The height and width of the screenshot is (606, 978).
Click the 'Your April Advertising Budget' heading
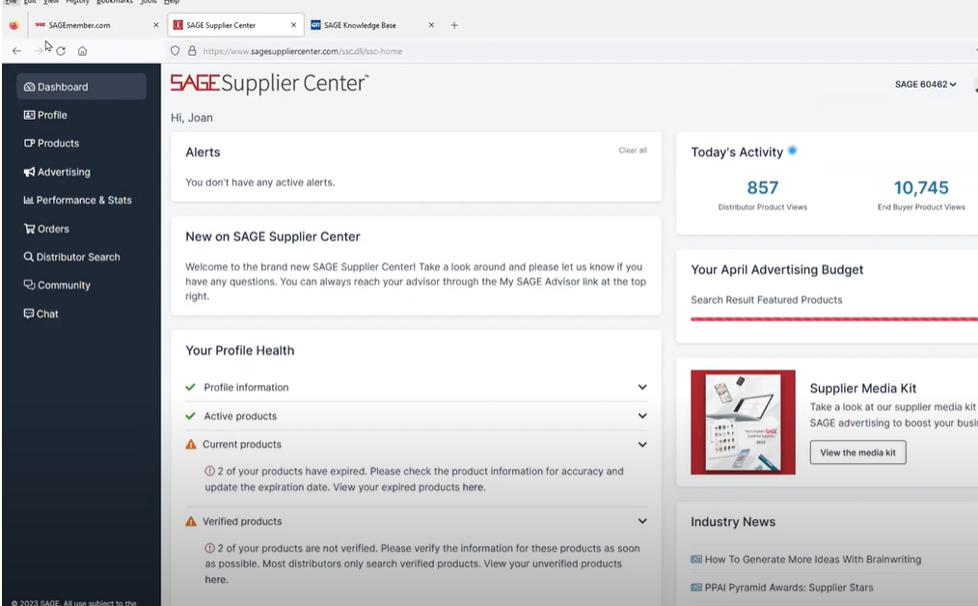coord(776,269)
